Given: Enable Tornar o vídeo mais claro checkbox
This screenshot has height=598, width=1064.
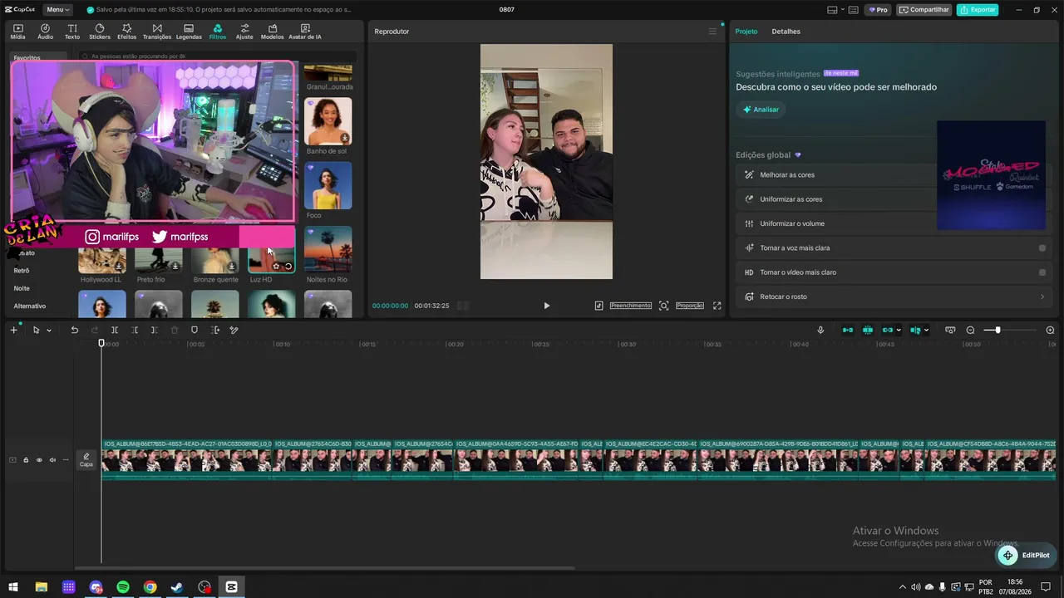Looking at the screenshot, I should pyautogui.click(x=1042, y=272).
